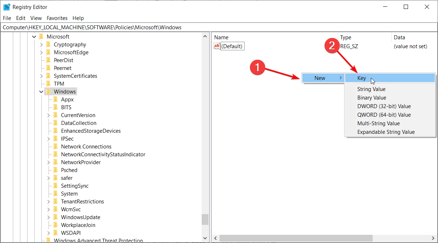Click tree pane scroll-up arrow

pyautogui.click(x=205, y=36)
